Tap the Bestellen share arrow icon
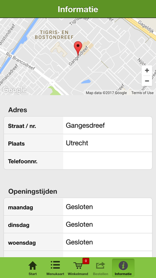156x278 pixels. [101, 266]
